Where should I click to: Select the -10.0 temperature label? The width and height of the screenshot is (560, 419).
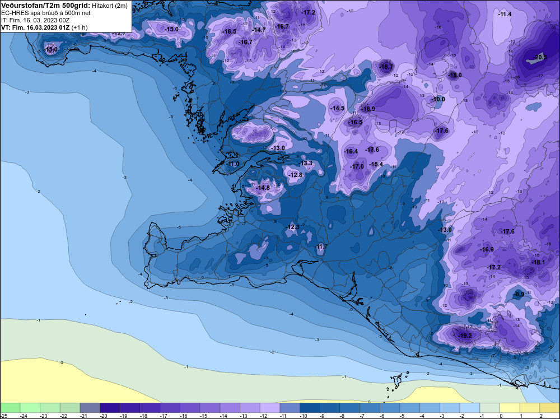[438, 99]
